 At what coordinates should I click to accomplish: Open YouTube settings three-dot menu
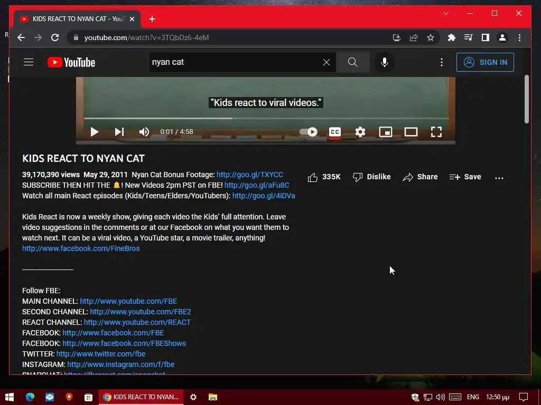coord(441,62)
